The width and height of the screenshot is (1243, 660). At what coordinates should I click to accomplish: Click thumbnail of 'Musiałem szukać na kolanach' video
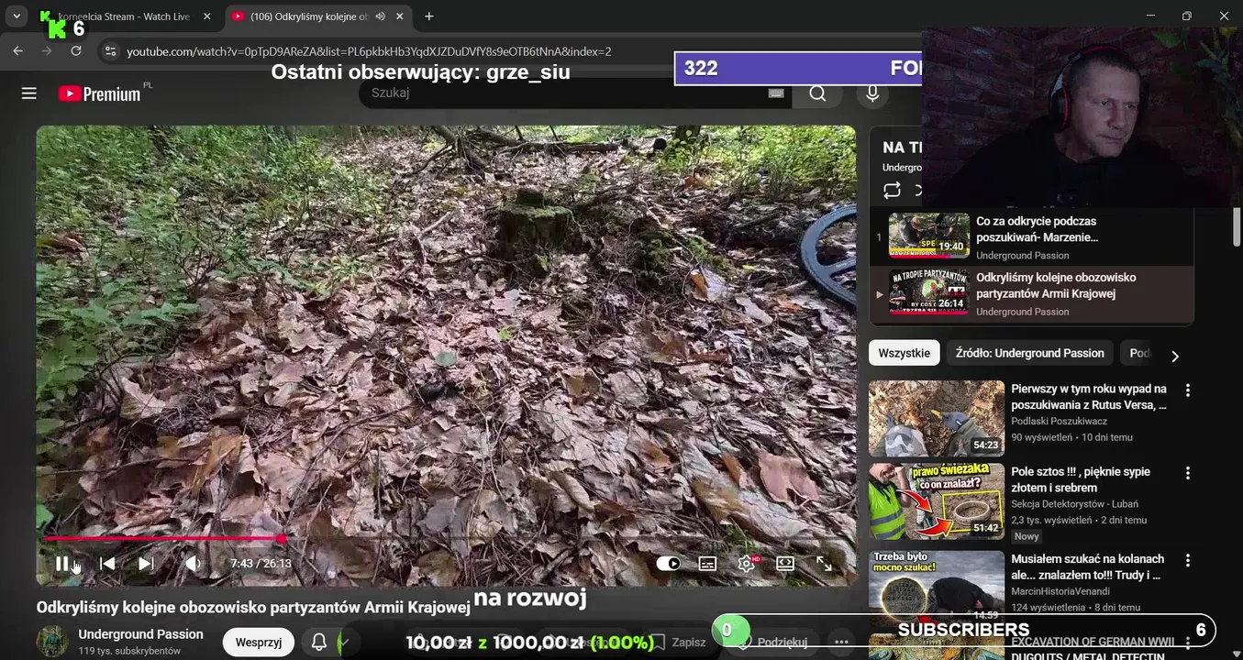point(937,587)
